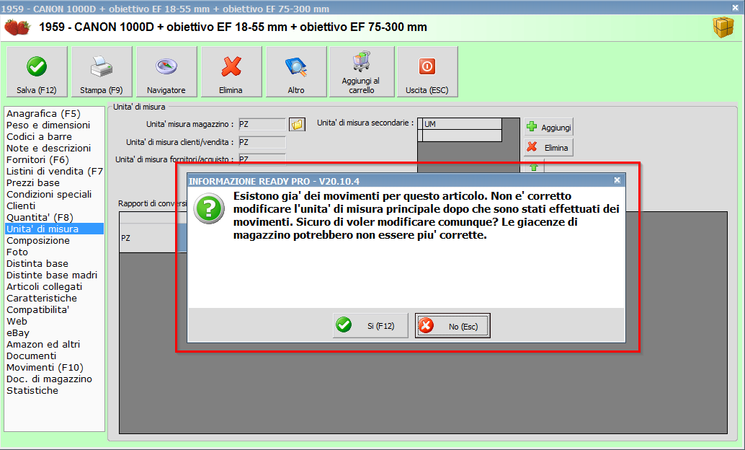Open Fornitori (F6) section
This screenshot has height=450, width=745.
click(x=37, y=160)
